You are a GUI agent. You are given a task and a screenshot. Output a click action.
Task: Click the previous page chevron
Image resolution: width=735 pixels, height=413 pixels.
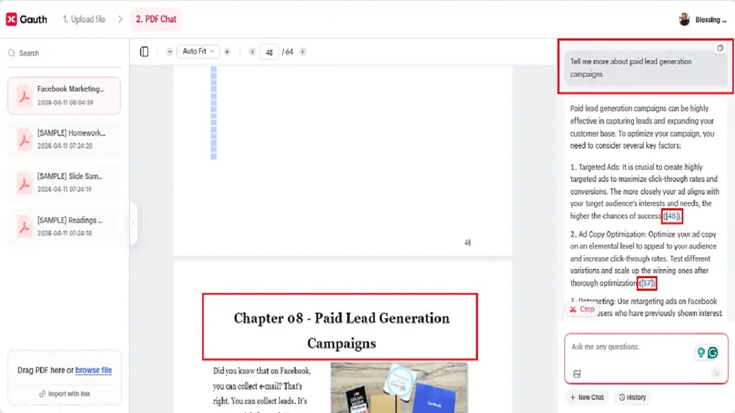pyautogui.click(x=252, y=52)
